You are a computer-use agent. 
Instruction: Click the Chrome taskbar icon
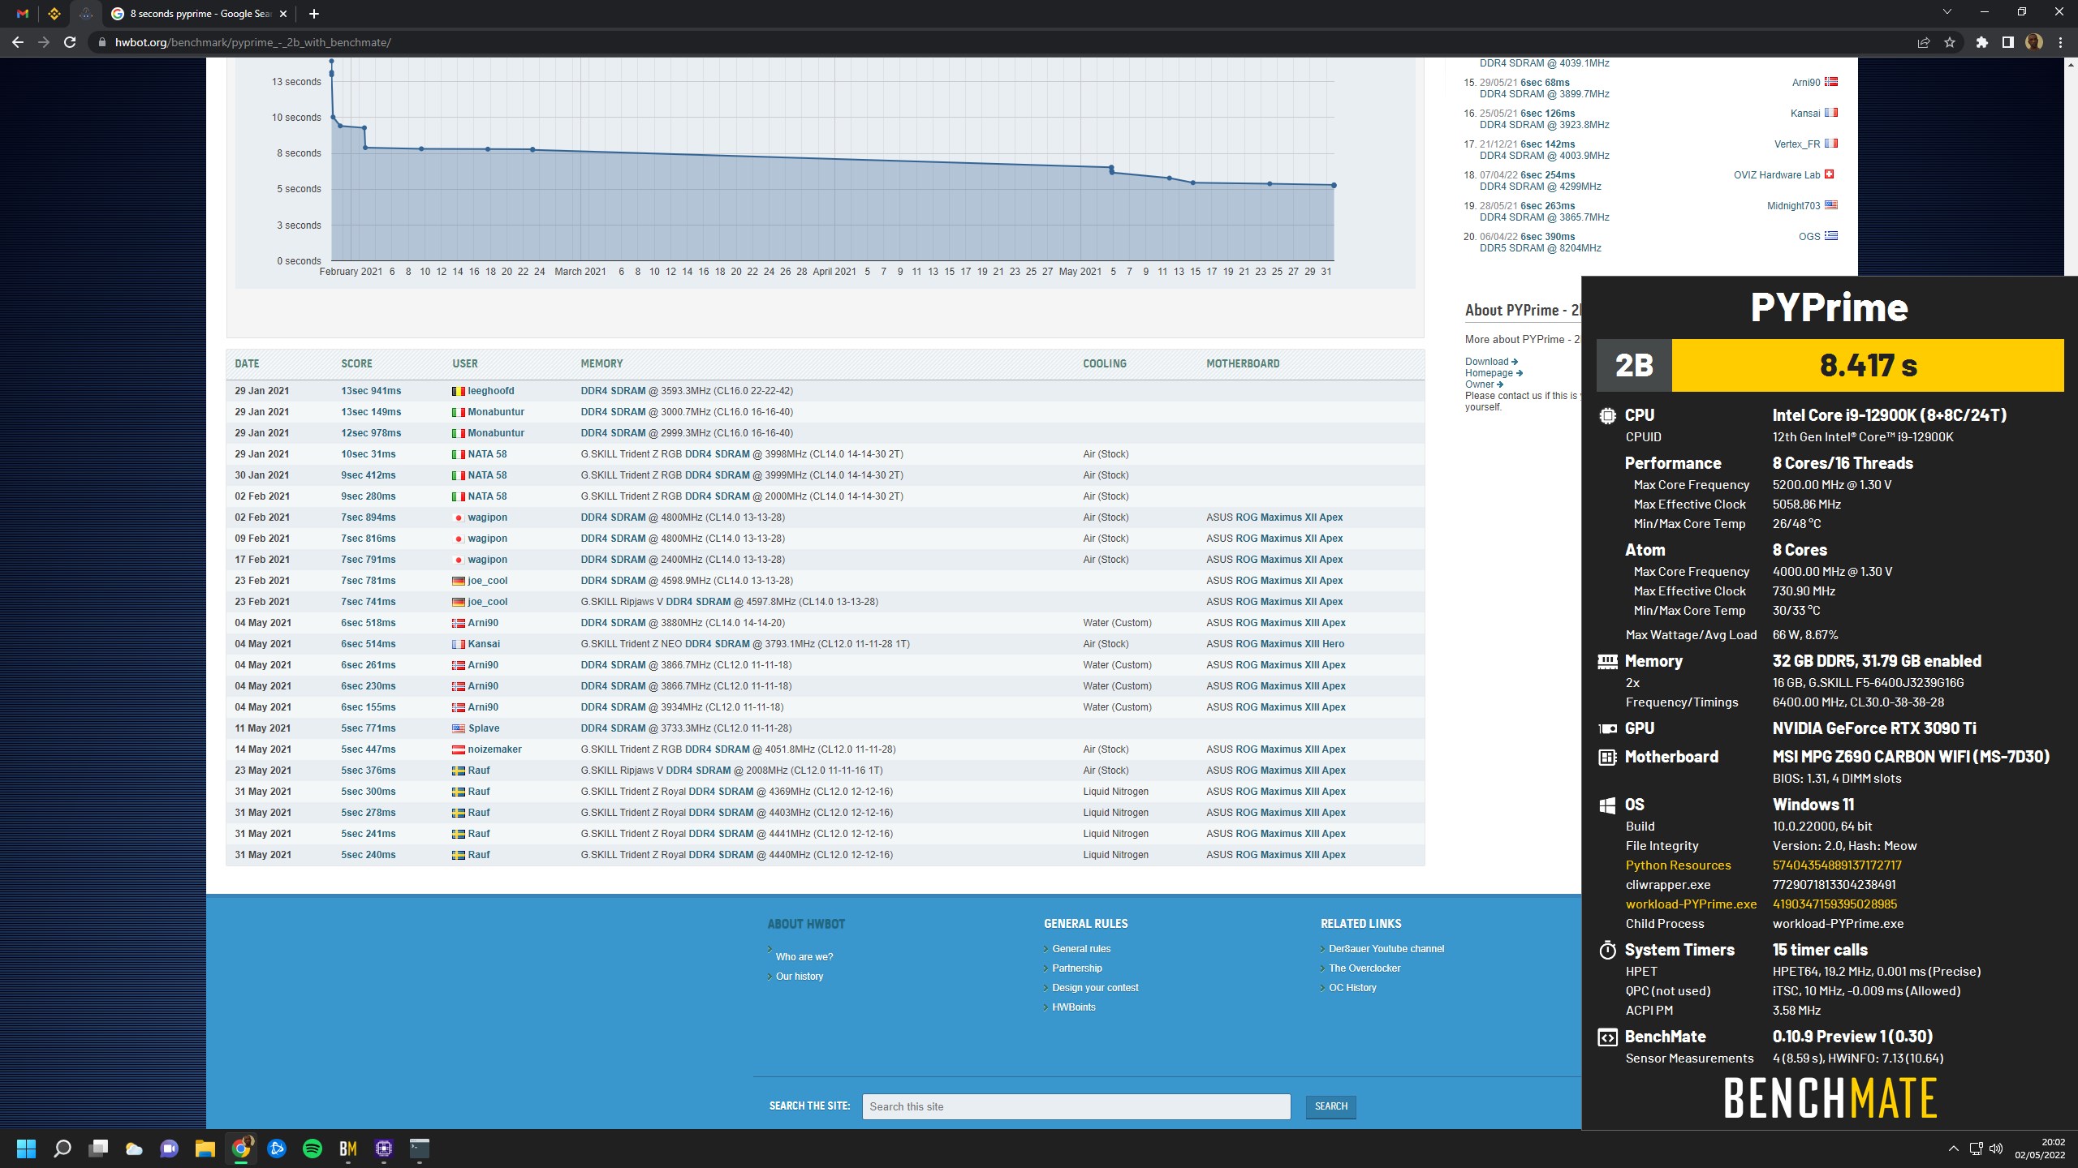point(241,1149)
